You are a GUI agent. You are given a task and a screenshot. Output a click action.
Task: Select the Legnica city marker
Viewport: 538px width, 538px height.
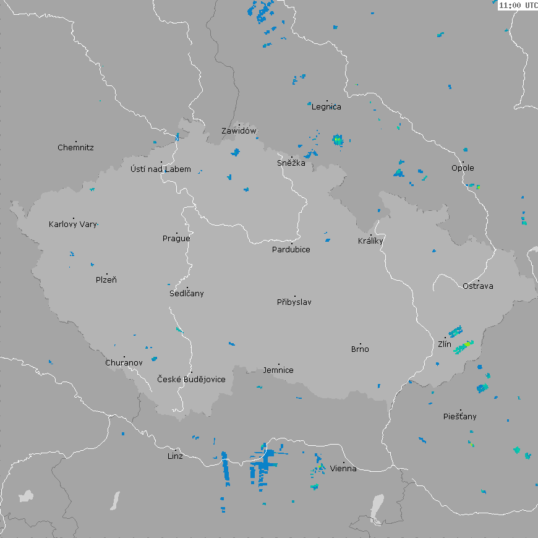[327, 101]
